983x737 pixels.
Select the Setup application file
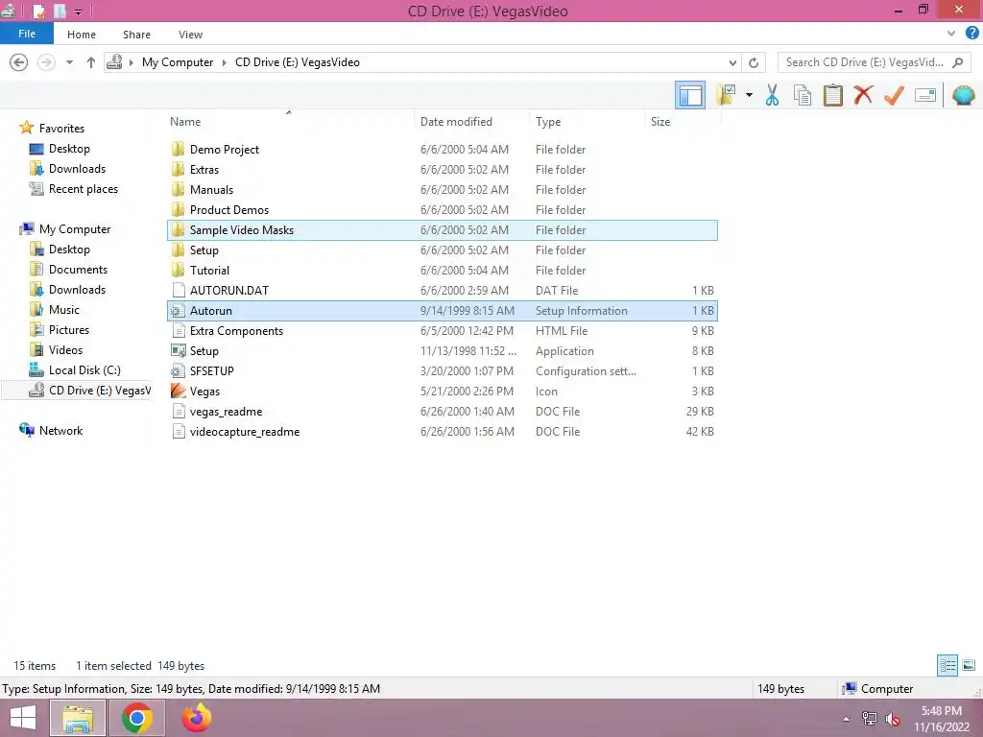443,351
